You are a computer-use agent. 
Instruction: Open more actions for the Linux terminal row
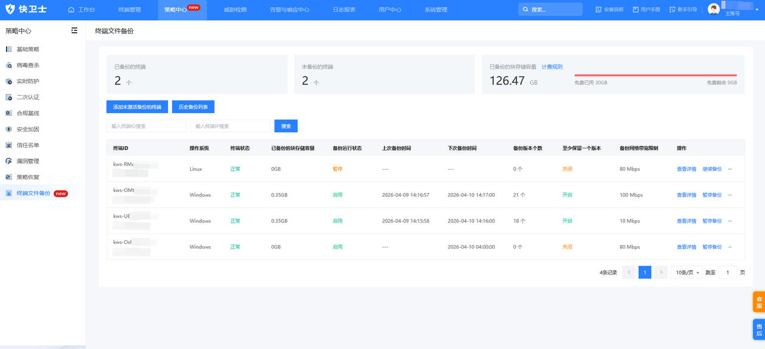click(730, 169)
